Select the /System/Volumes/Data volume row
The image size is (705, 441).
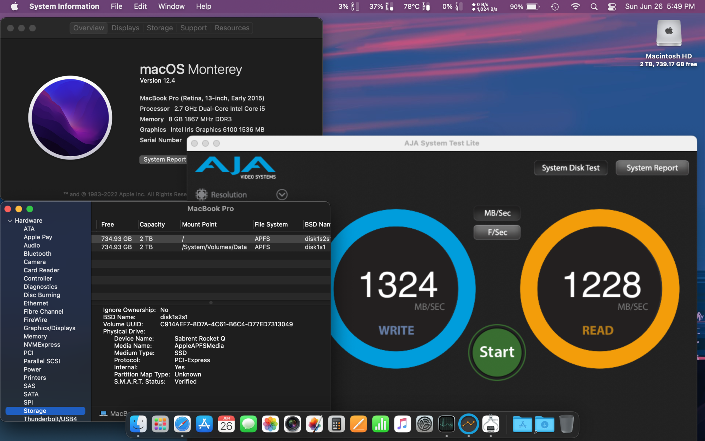tap(214, 247)
